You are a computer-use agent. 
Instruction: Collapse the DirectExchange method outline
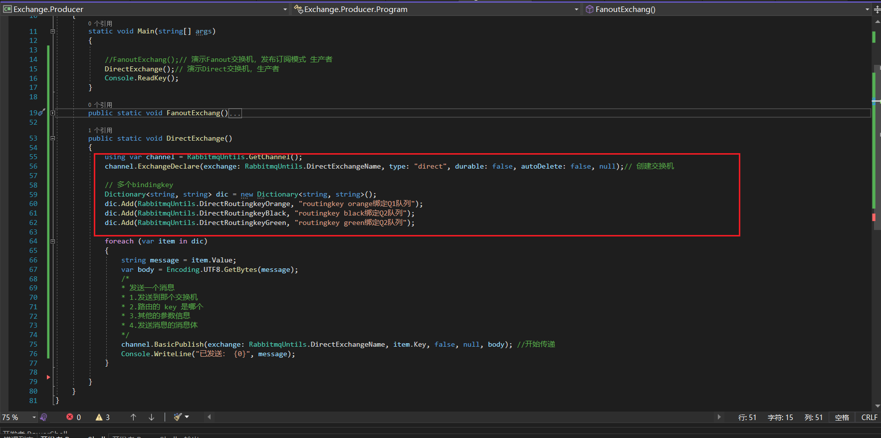pos(52,139)
